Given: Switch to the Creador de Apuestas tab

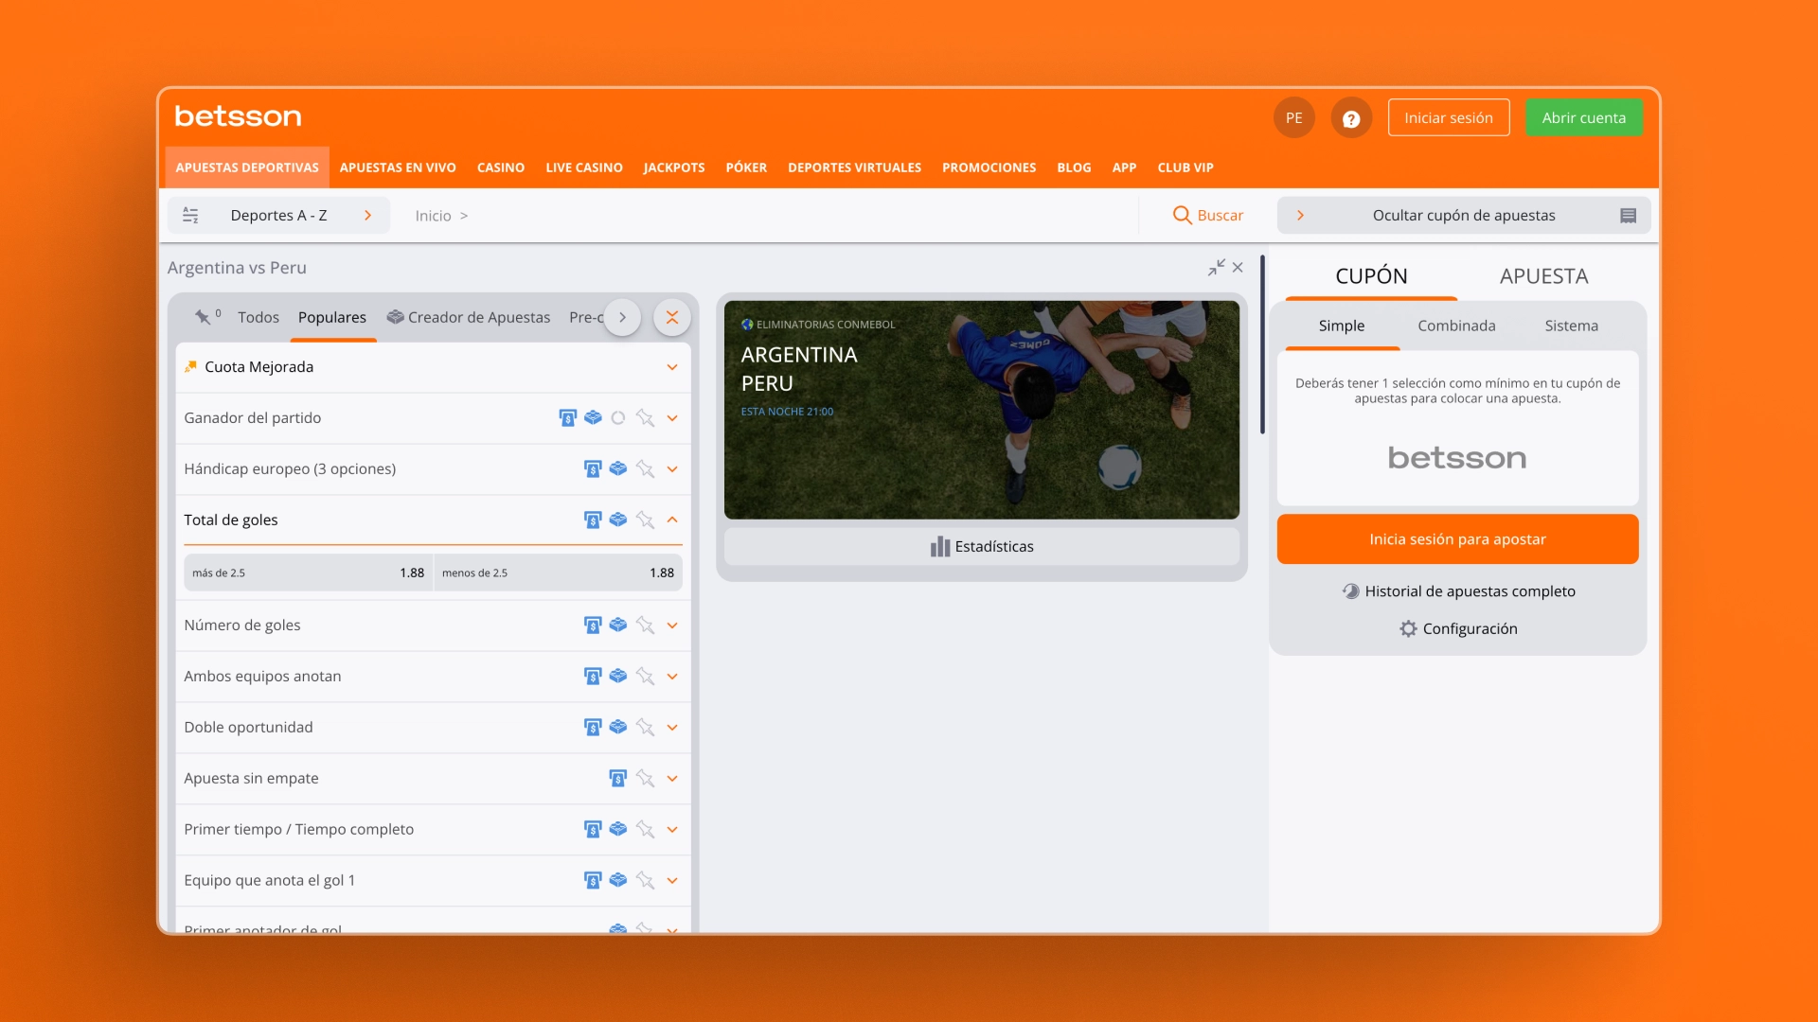Looking at the screenshot, I should (x=469, y=317).
